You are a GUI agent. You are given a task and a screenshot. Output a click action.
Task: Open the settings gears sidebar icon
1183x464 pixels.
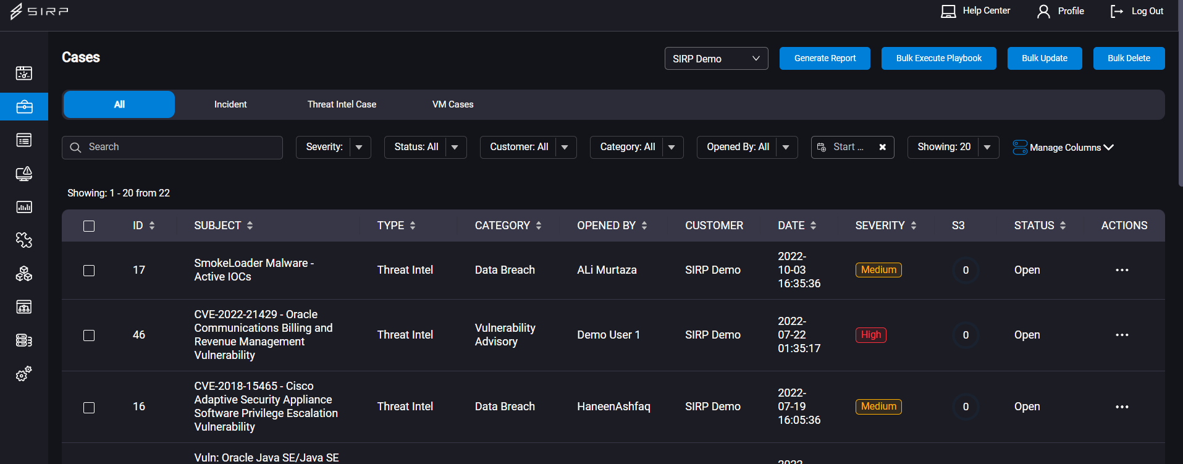click(x=24, y=374)
